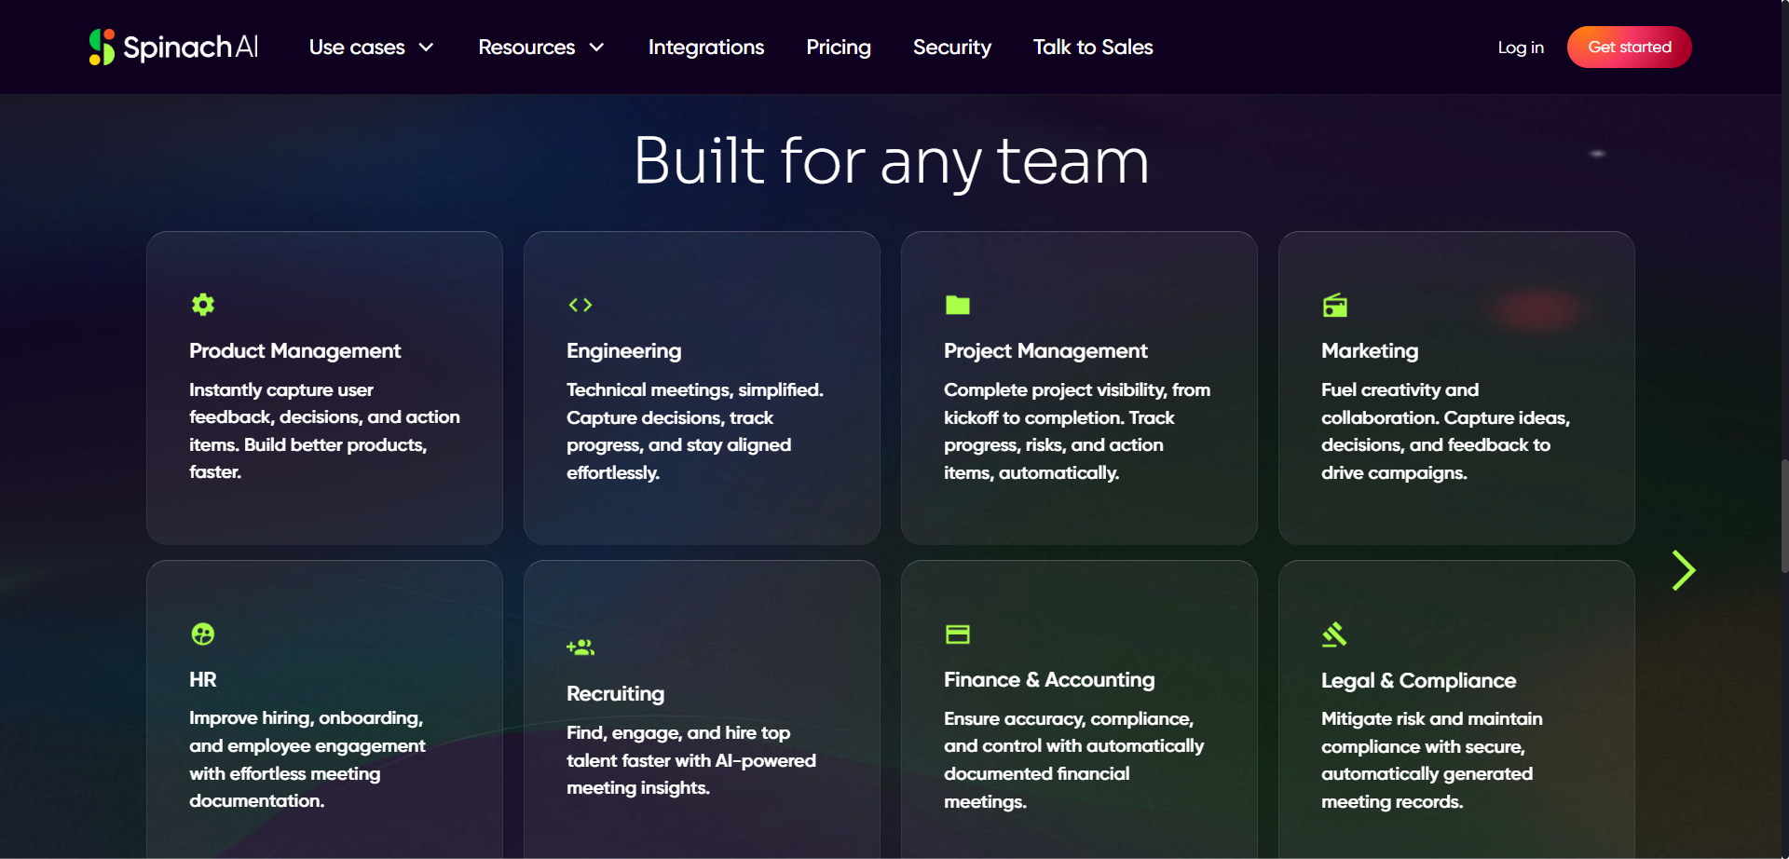
Task: Select the HR steering wheel icon
Action: click(203, 634)
